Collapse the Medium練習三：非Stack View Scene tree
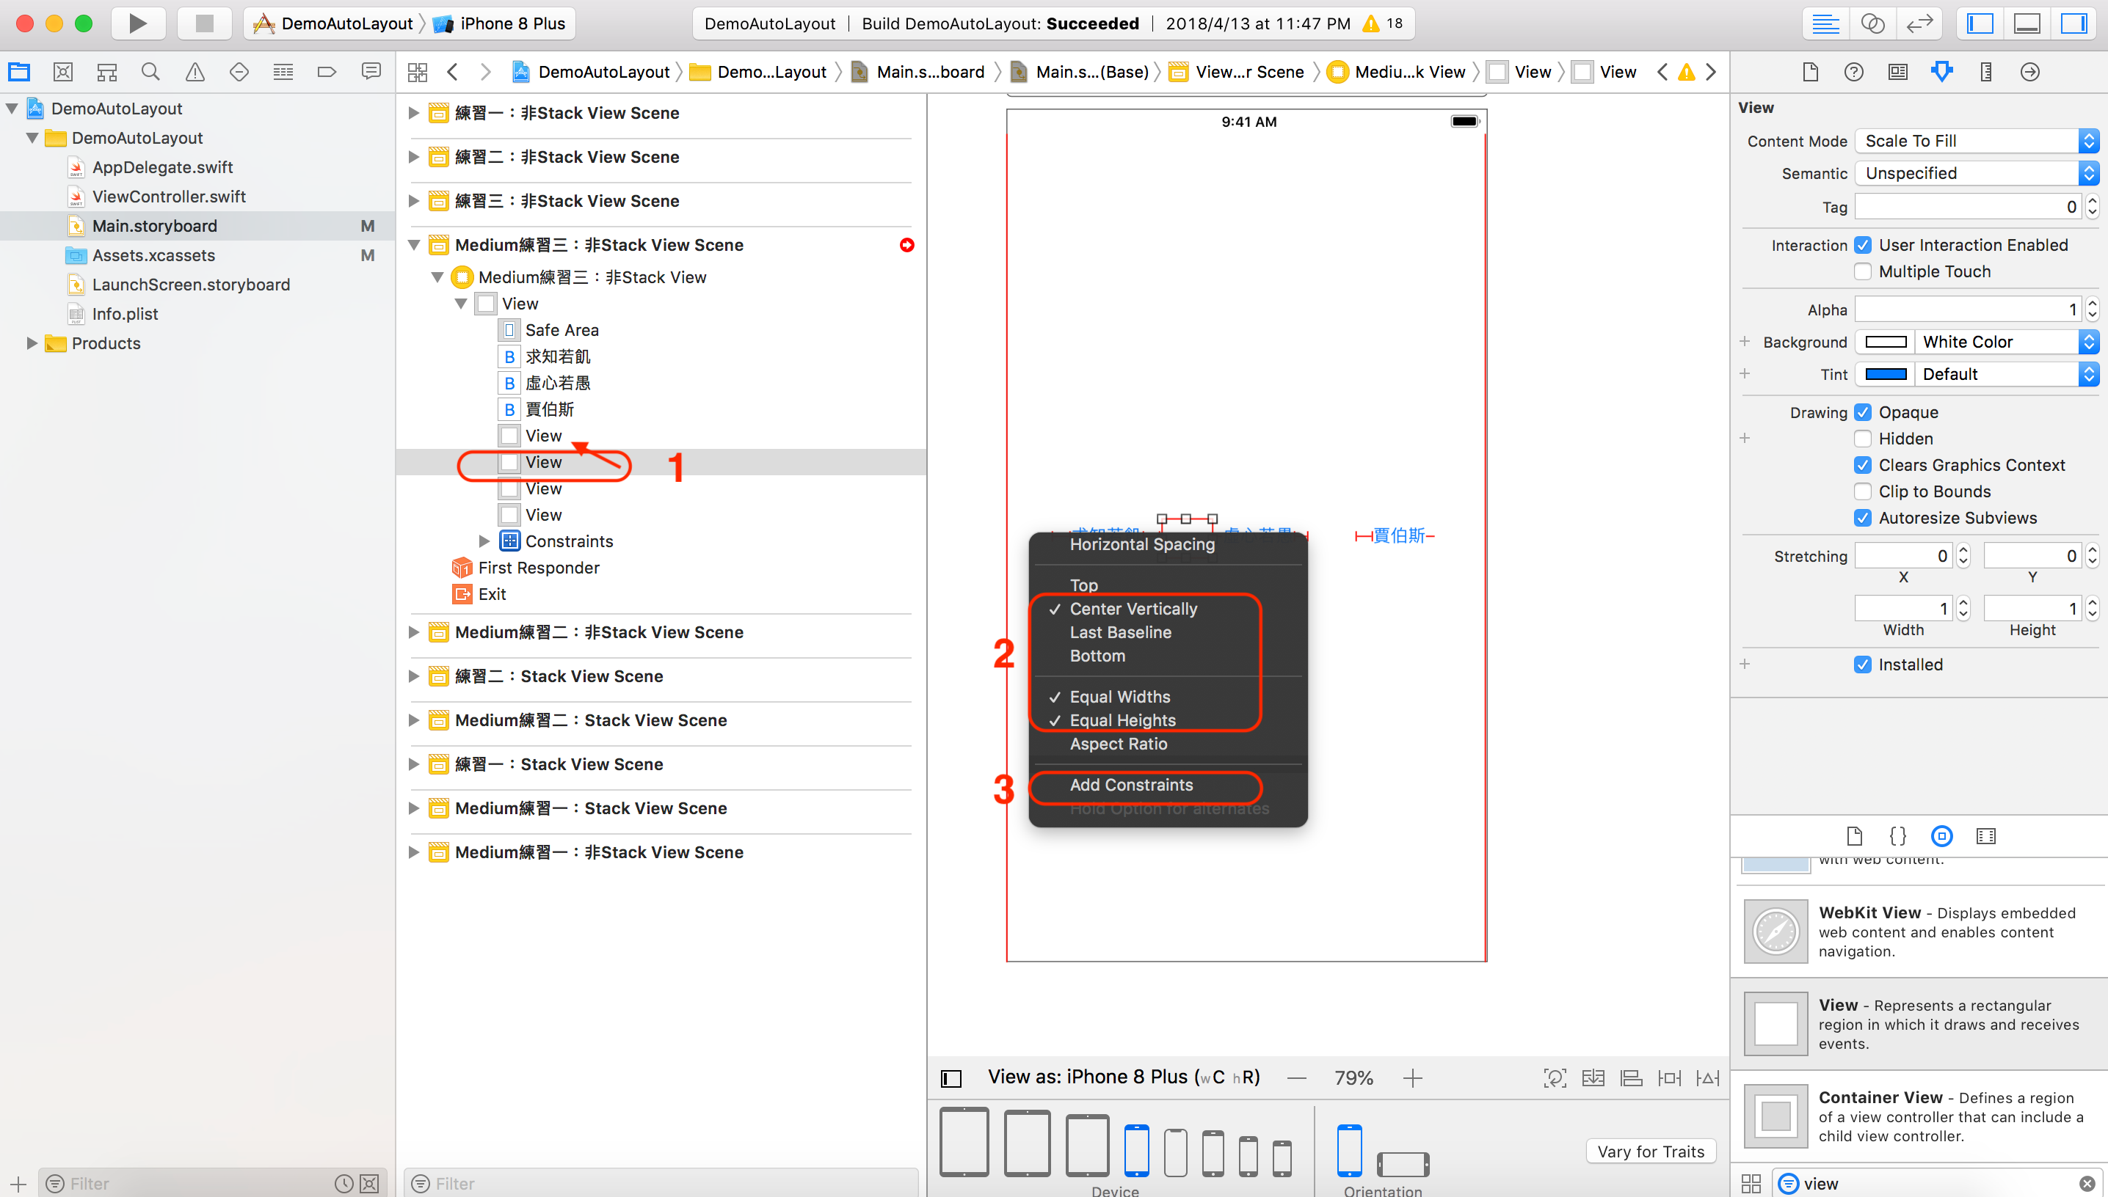Viewport: 2108px width, 1197px height. 414,244
